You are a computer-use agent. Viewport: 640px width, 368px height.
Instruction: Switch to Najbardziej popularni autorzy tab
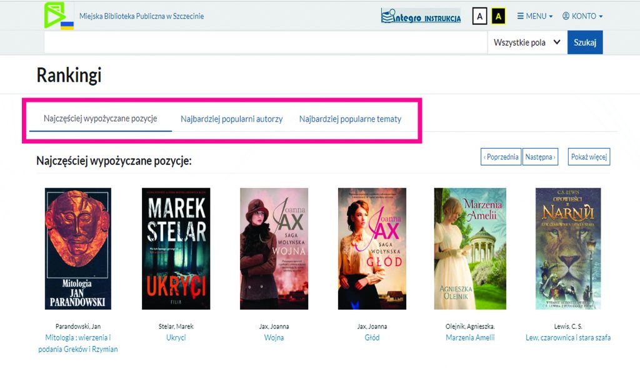(231, 119)
